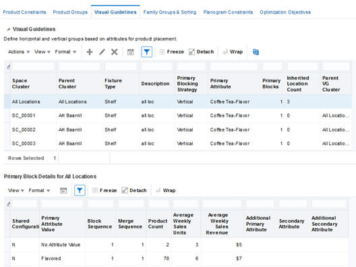Open the Format menu in the upper toolbar
This screenshot has height=267, width=356.
click(x=65, y=52)
